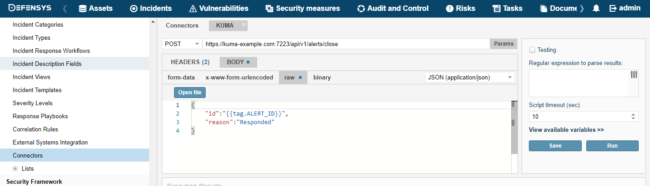Enable the Testing checkbox
650x186 pixels.
click(x=532, y=50)
